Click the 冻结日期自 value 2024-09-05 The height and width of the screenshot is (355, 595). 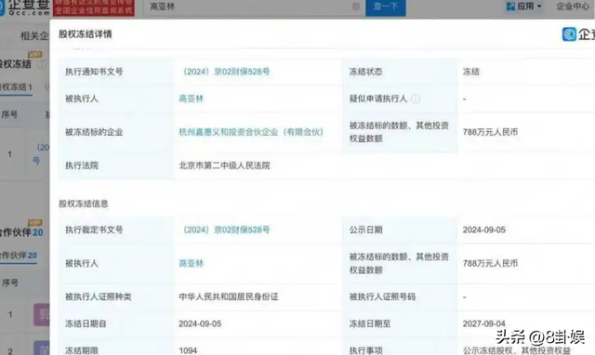(200, 324)
